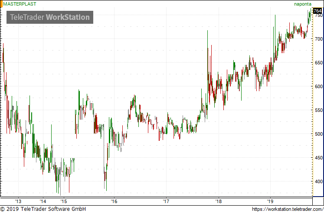Click the 600 price axis label
This screenshot has width=324, height=213.
point(319,86)
